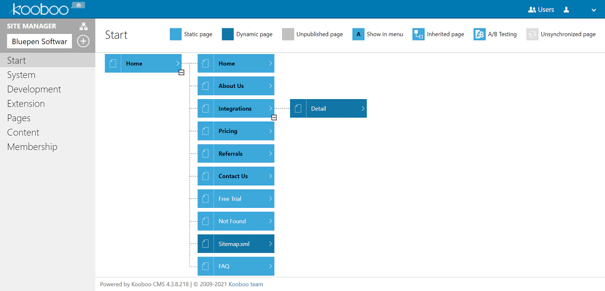Collapse the Integrations node children

tap(274, 118)
